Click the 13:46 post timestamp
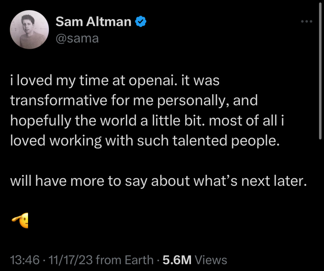Image resolution: width=324 pixels, height=271 pixels. [25, 260]
